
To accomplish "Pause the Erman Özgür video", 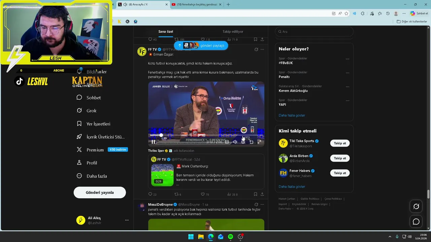I will (x=153, y=142).
